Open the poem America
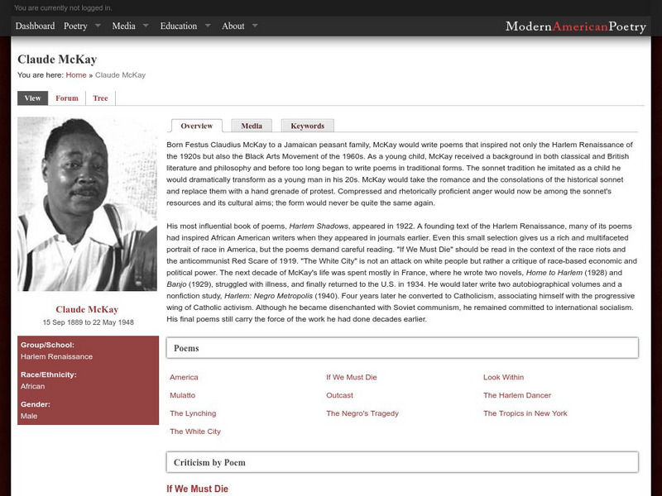The height and width of the screenshot is (496, 662). pyautogui.click(x=184, y=378)
